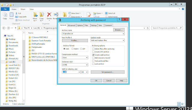Click the Set password... button

pyautogui.click(x=108, y=72)
